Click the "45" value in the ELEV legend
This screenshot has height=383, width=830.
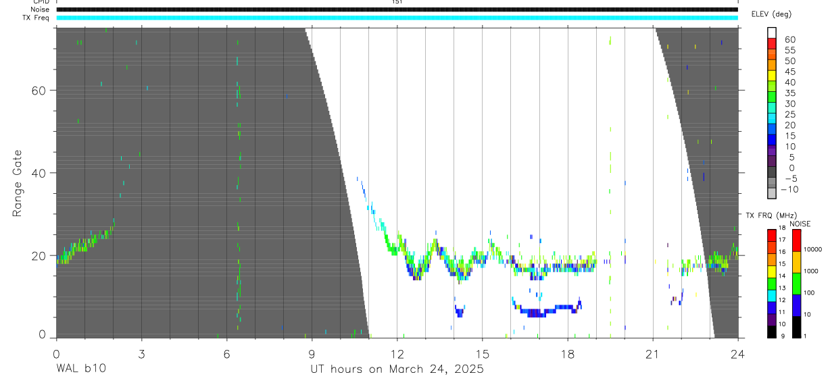(790, 72)
